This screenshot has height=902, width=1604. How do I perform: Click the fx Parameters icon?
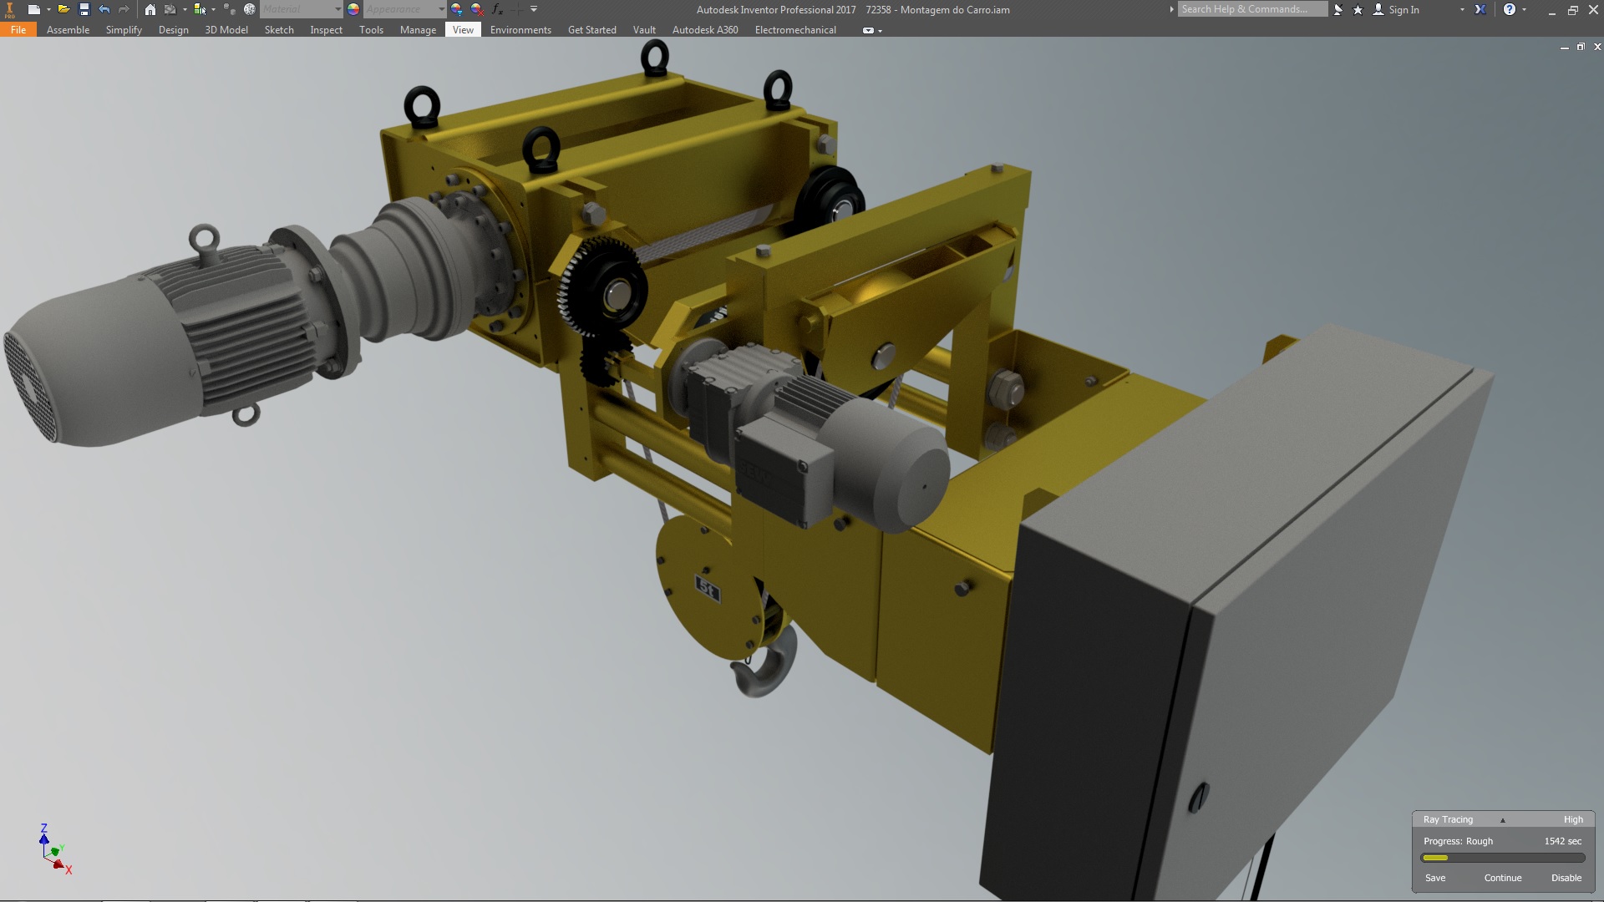point(497,9)
